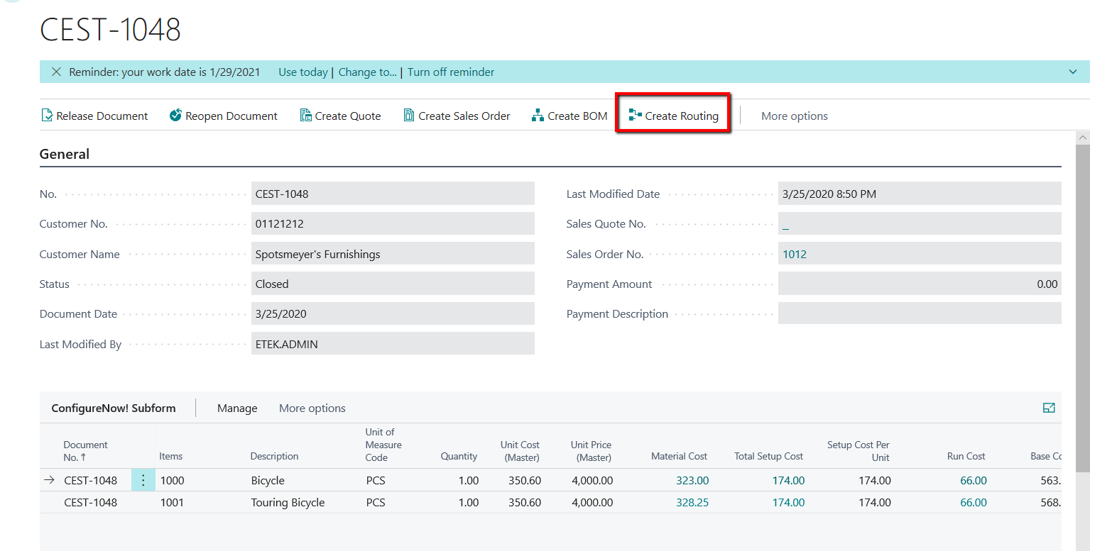Click Turn off reminder link
Image resolution: width=1112 pixels, height=551 pixels.
tap(451, 72)
